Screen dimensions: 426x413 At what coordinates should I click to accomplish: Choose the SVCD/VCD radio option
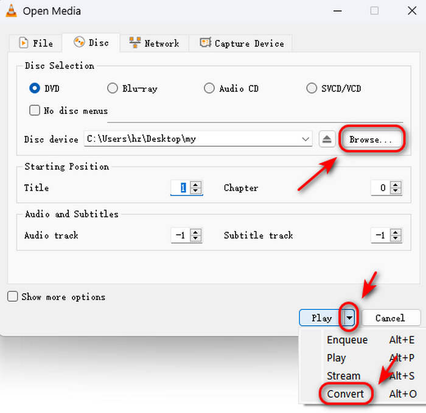point(312,88)
